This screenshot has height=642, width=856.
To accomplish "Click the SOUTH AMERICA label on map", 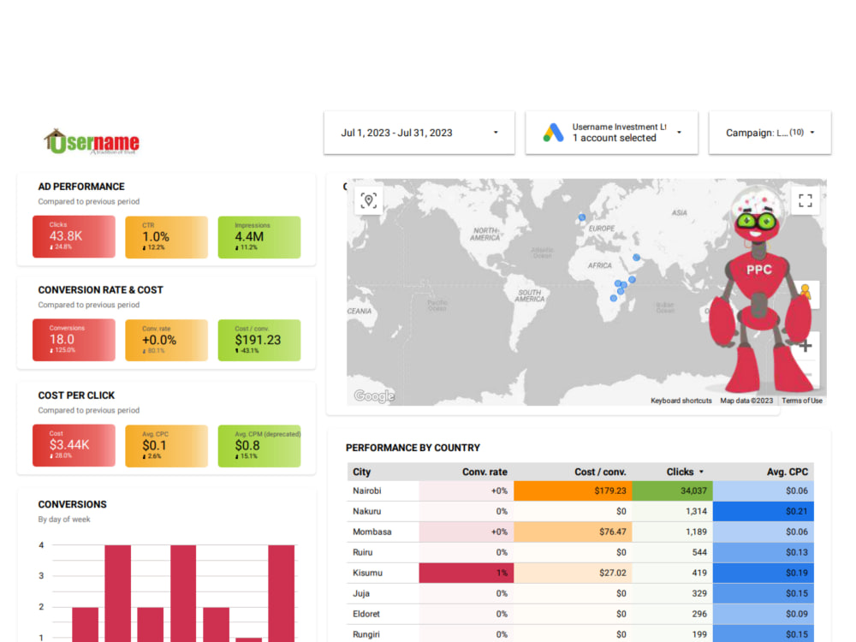I will tap(530, 295).
